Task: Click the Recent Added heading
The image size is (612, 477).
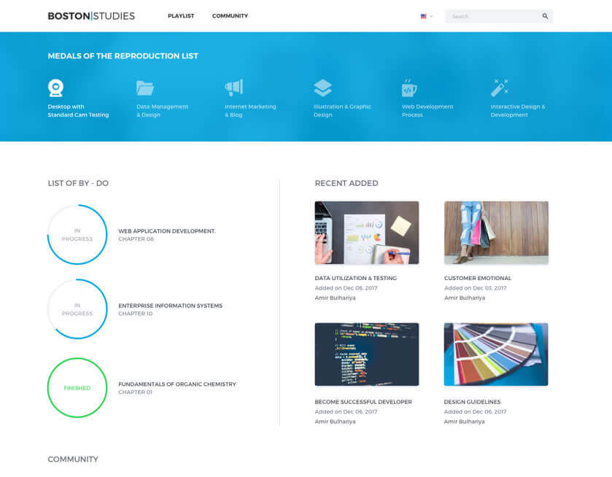Action: [346, 183]
